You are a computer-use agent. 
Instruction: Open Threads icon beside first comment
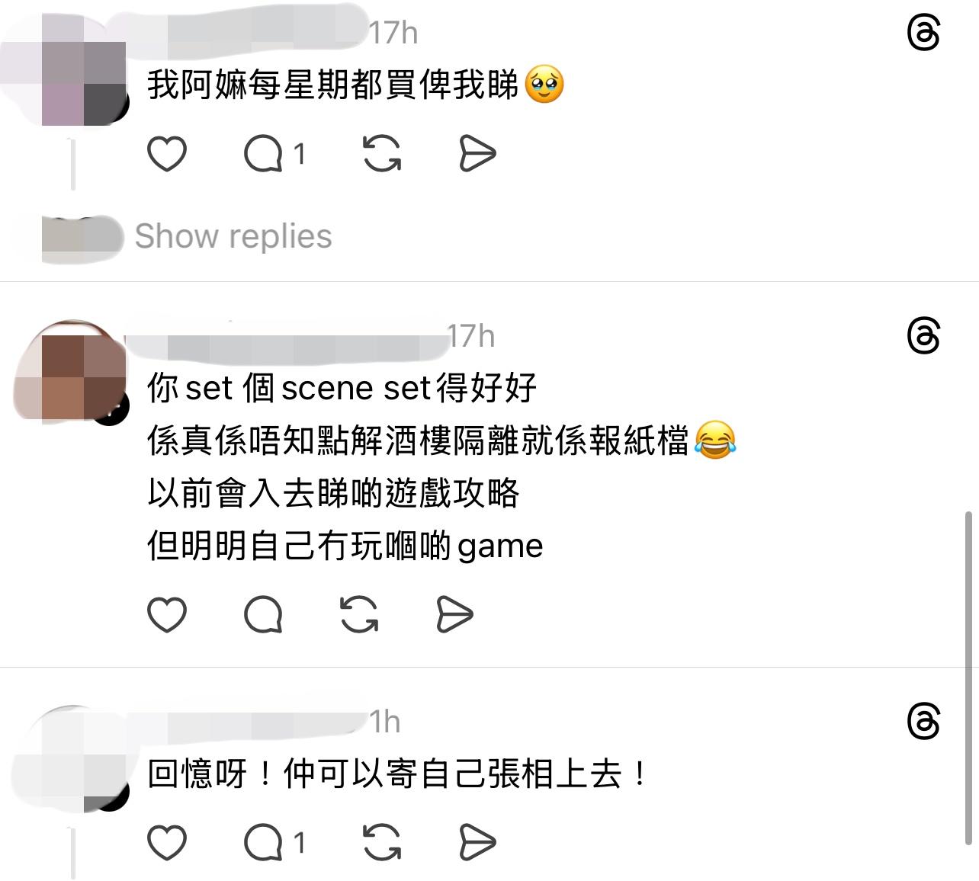(923, 34)
